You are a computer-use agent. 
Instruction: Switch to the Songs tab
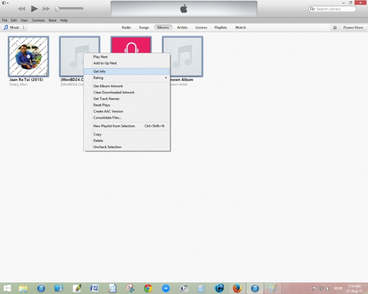coord(144,27)
